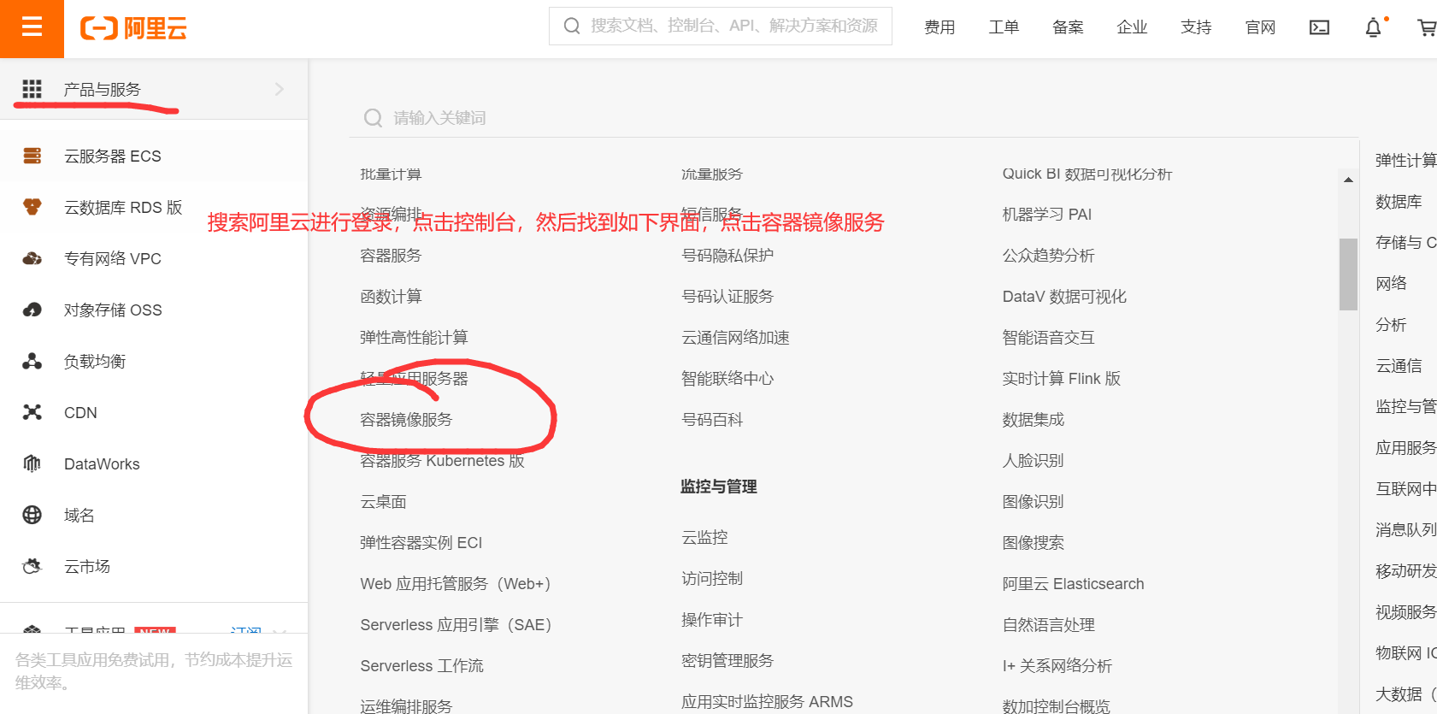Open the Cloud Shell terminal icon

click(x=1319, y=27)
